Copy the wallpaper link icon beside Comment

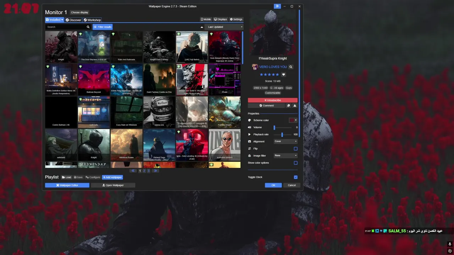click(x=288, y=106)
